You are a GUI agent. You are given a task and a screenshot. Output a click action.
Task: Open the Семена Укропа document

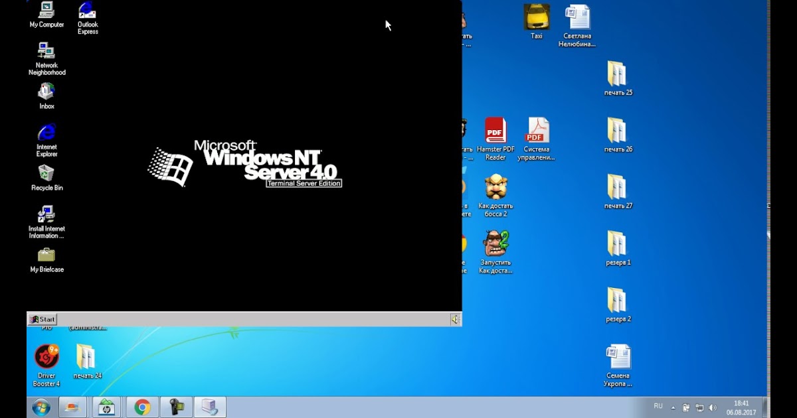(618, 366)
